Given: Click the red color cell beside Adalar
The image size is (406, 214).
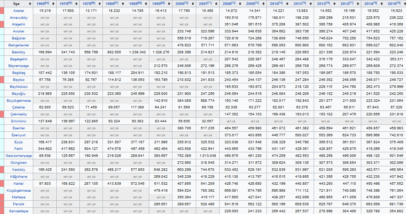Looking at the screenshot, I should (1, 10).
